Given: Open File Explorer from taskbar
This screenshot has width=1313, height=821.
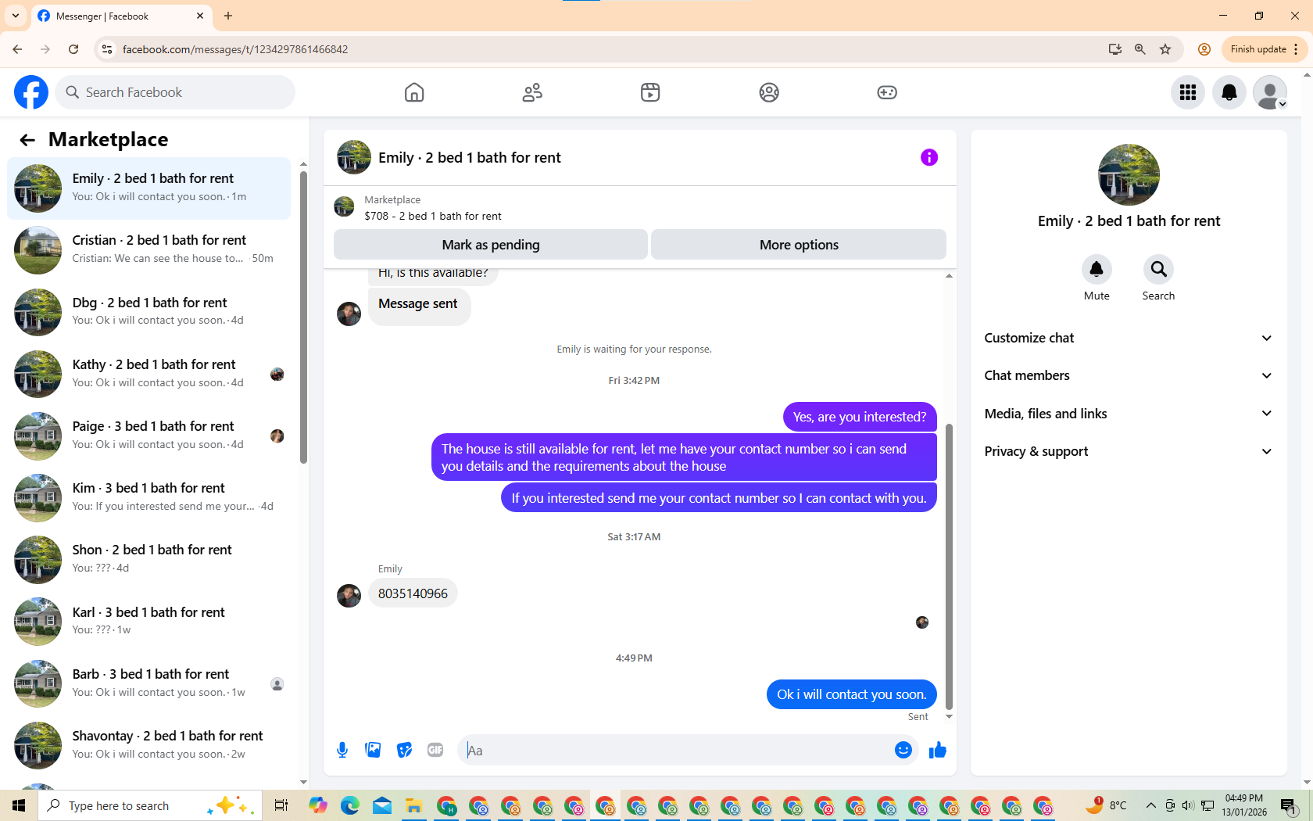Looking at the screenshot, I should pos(413,805).
